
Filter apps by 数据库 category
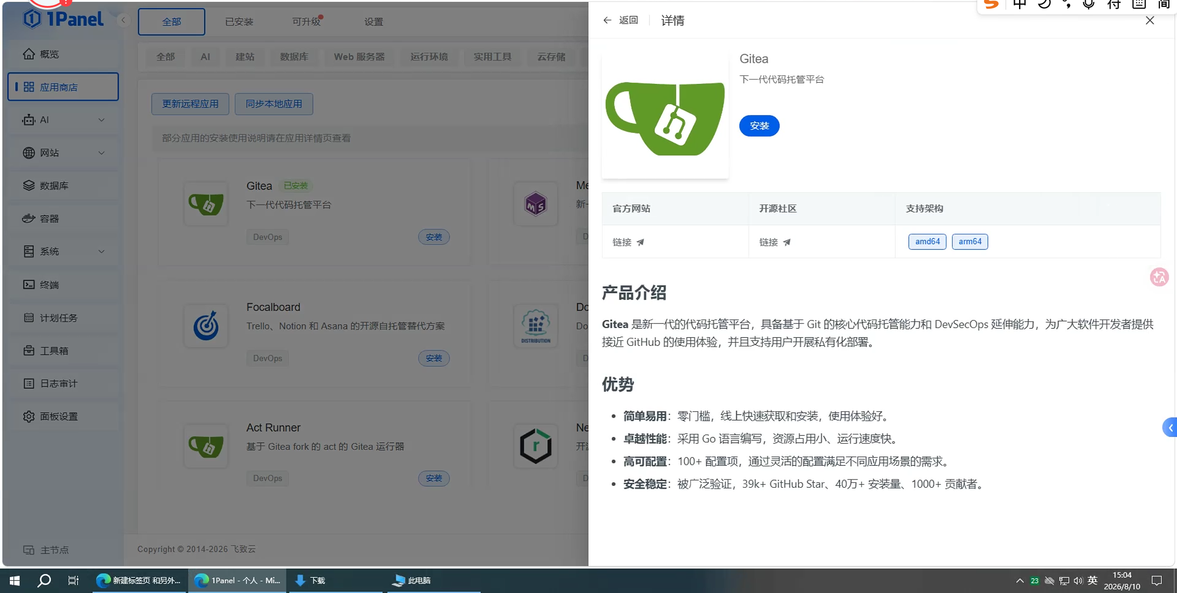tap(294, 57)
